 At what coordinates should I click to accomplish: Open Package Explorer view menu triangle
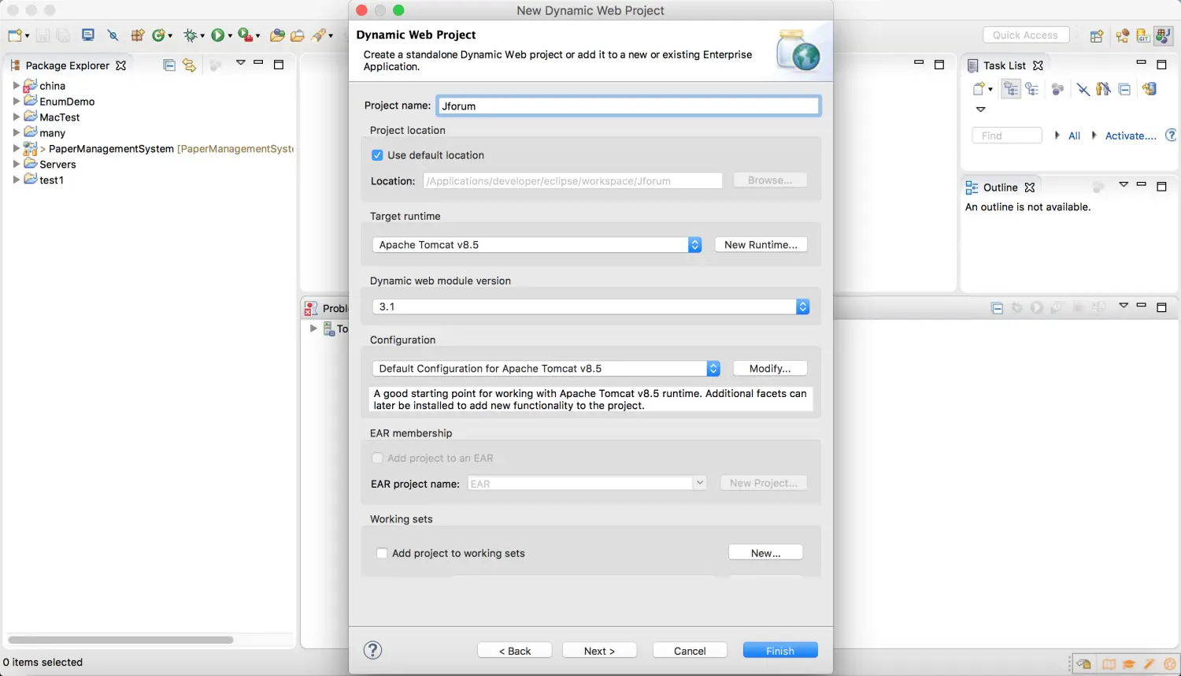[241, 63]
